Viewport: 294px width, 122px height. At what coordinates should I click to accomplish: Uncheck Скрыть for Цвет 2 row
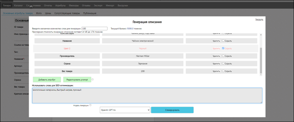click(223, 48)
